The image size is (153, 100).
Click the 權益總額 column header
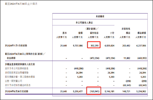coord(142,33)
